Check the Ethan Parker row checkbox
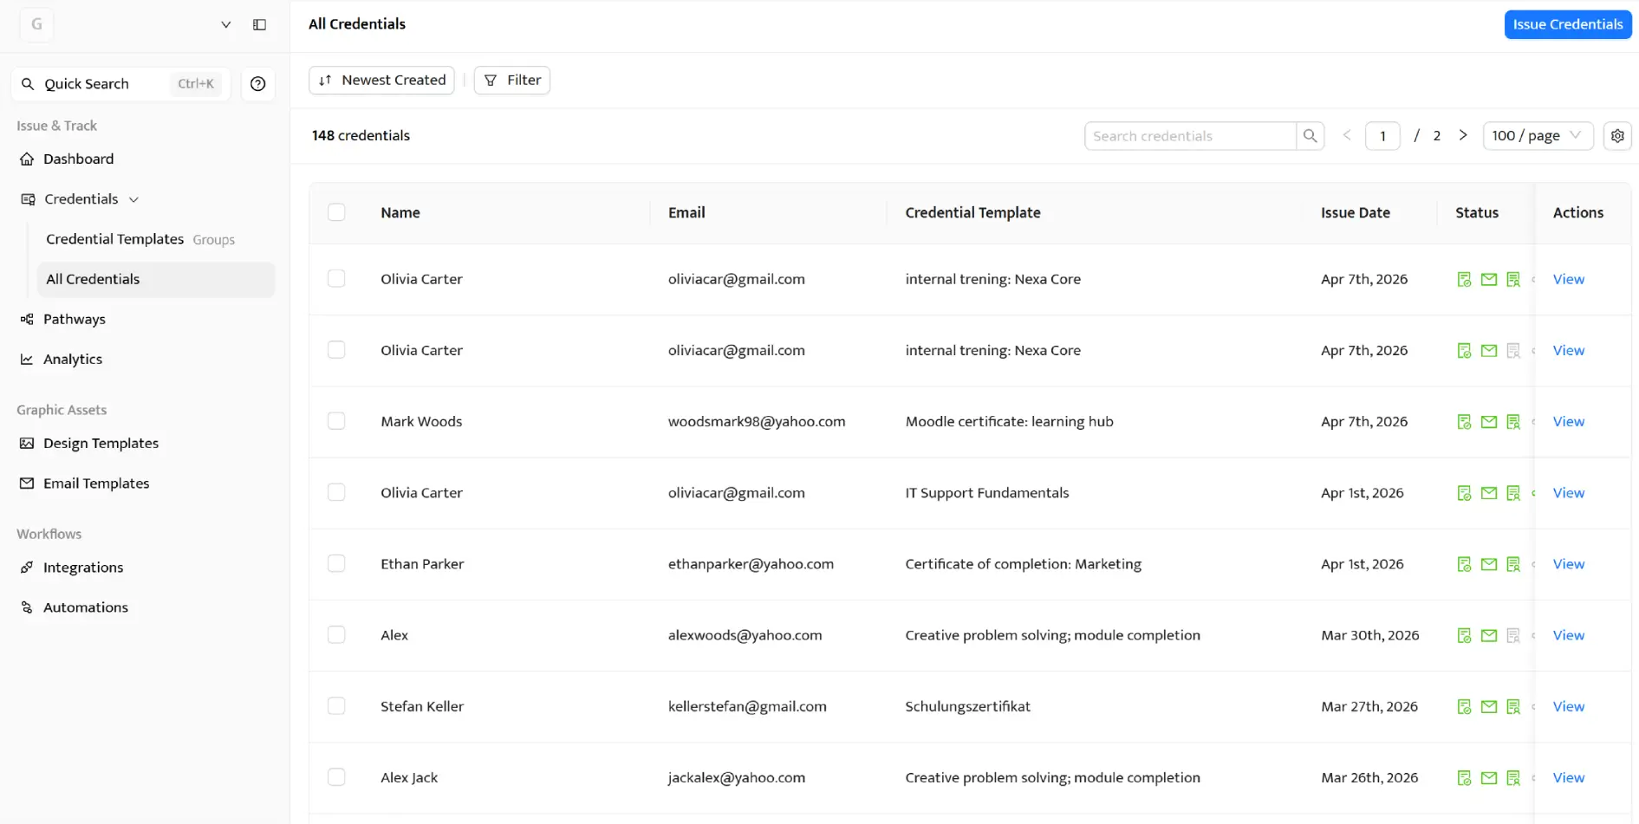Screen dimensions: 1639x824 coord(336,563)
